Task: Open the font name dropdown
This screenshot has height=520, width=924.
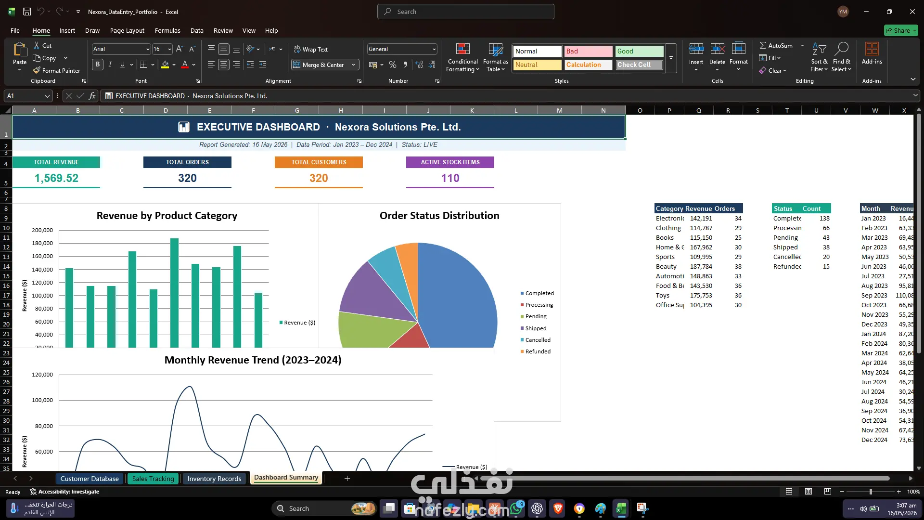Action: tap(147, 49)
